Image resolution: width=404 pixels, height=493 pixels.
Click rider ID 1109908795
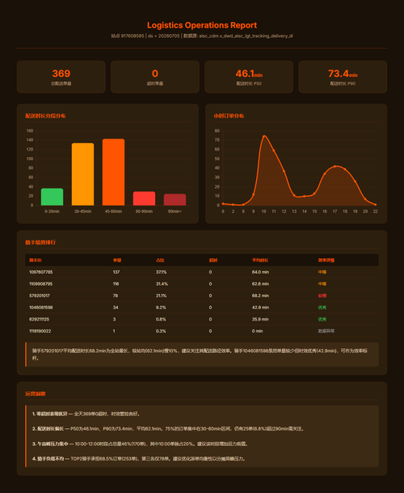41,284
